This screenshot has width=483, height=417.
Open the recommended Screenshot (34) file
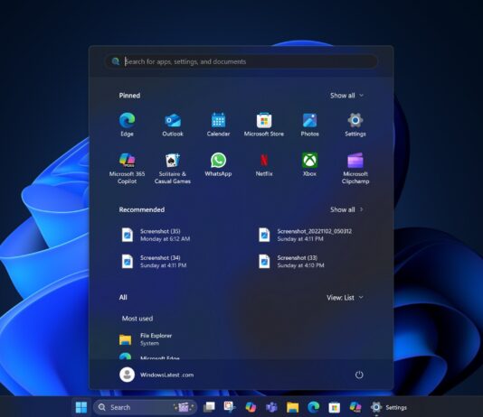coord(154,261)
